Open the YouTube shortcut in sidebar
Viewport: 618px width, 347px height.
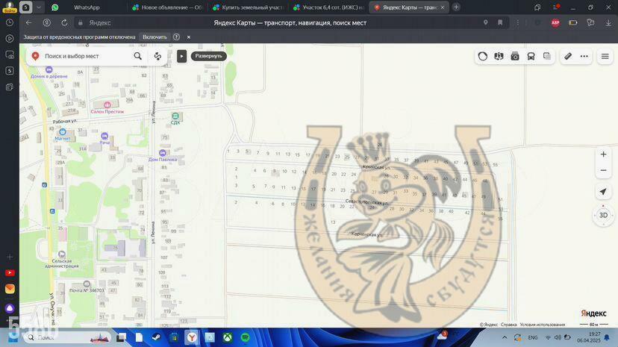click(10, 272)
